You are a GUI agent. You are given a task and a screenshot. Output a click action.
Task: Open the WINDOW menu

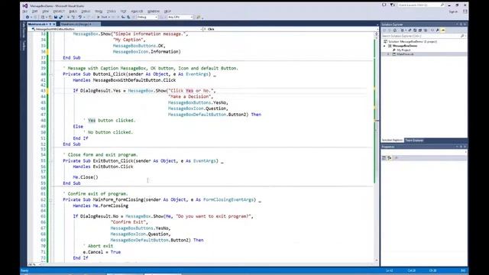(154, 11)
